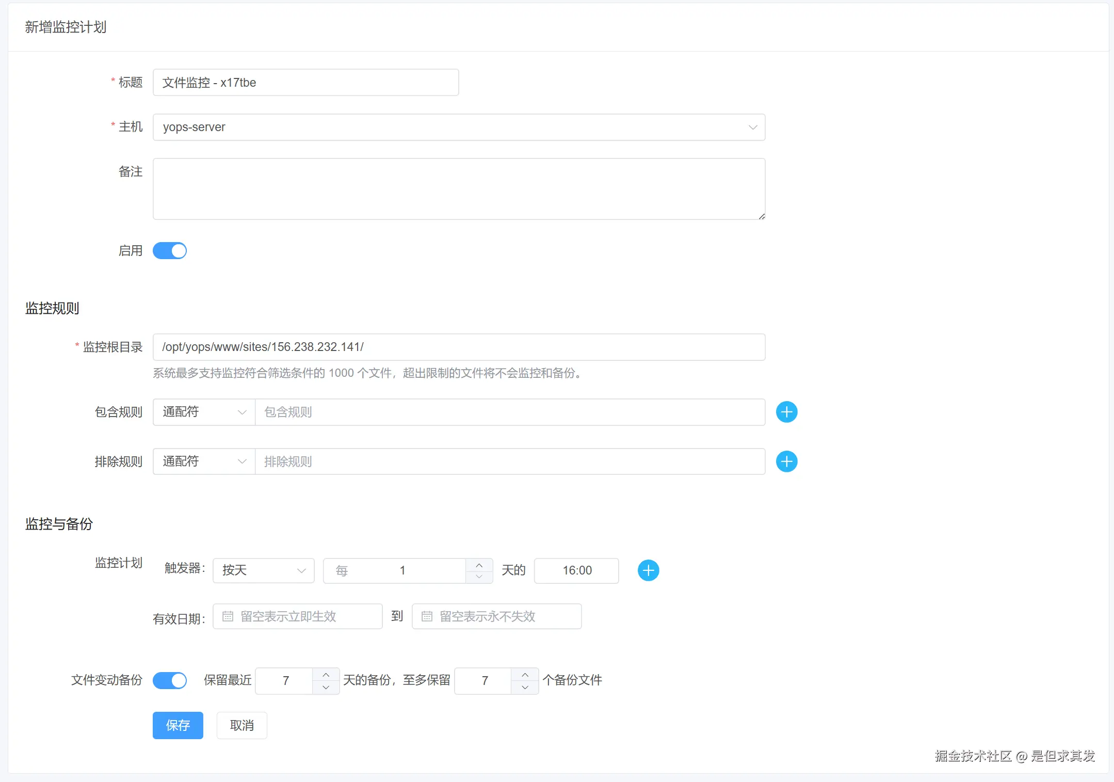This screenshot has width=1114, height=782.
Task: Toggle the 启用 switch
Action: tap(170, 251)
